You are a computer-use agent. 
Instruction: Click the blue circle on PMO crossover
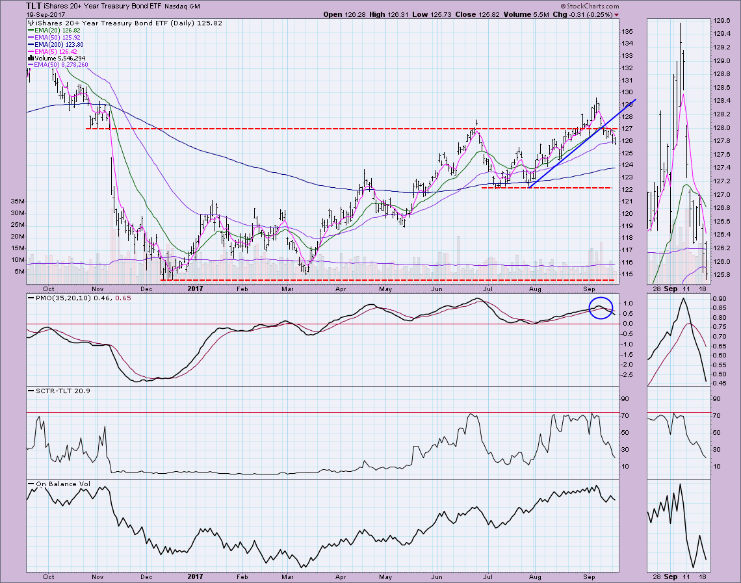click(601, 308)
